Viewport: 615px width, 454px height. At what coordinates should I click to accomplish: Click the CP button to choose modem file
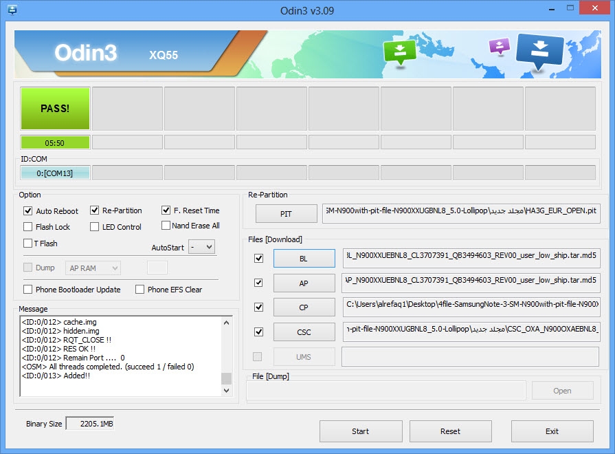coord(304,307)
